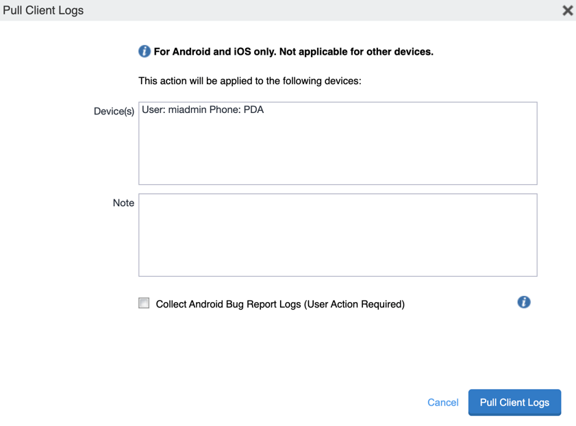The image size is (576, 426).
Task: Click the Note field label
Action: pyautogui.click(x=123, y=203)
